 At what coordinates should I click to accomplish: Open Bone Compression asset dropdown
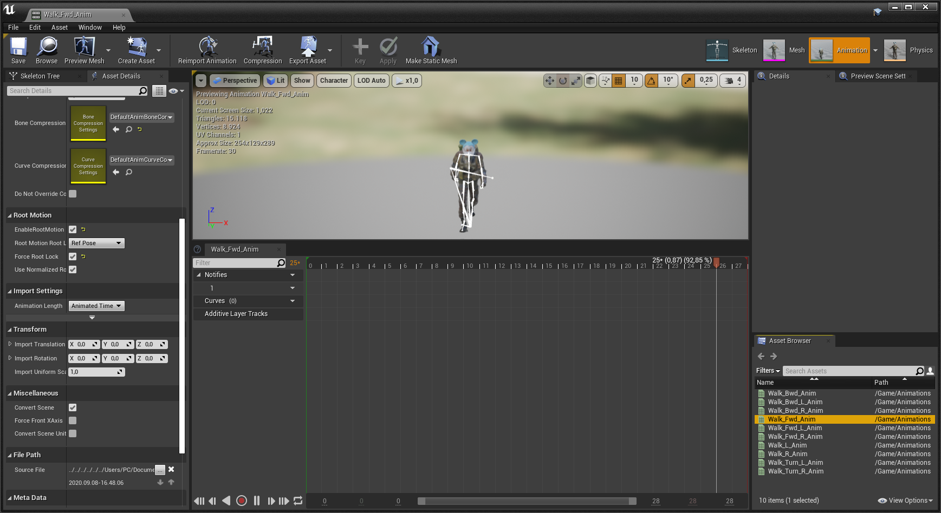tap(141, 117)
